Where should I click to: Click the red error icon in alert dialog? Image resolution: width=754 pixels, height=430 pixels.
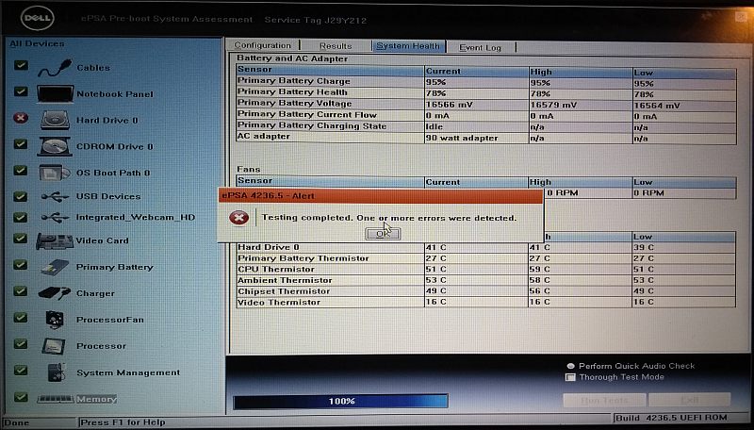[x=238, y=218]
